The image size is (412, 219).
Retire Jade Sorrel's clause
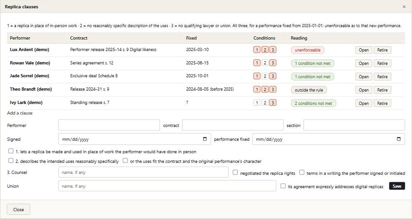[382, 77]
